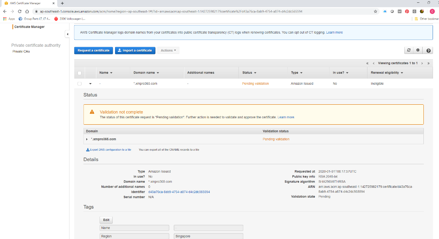This screenshot has height=239, width=439.
Task: Open the Apps bookmarks shortcut
Action: tap(9, 19)
